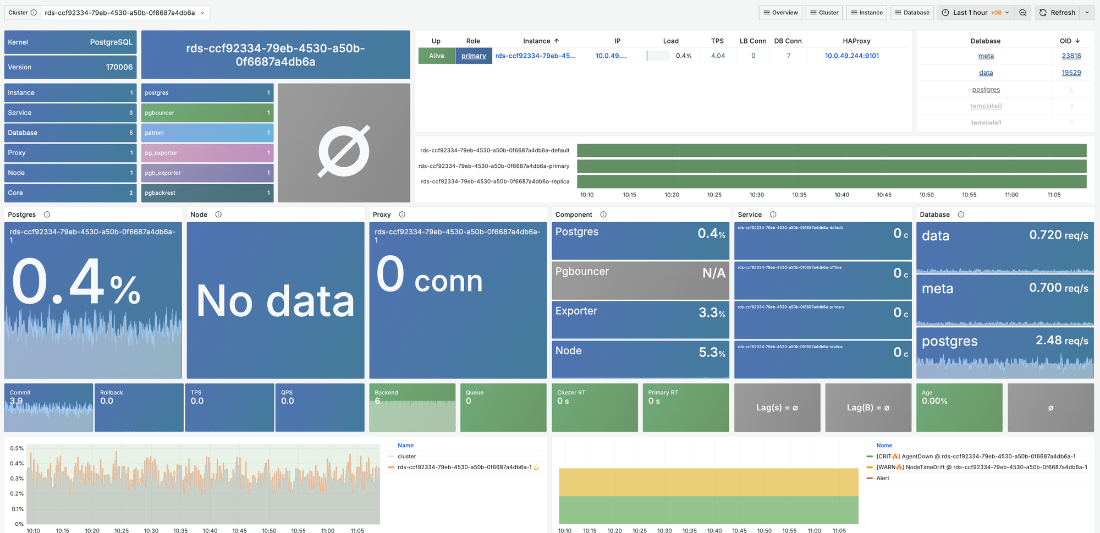Click the Postgres panel info icon
1100x533 pixels.
[x=47, y=215]
